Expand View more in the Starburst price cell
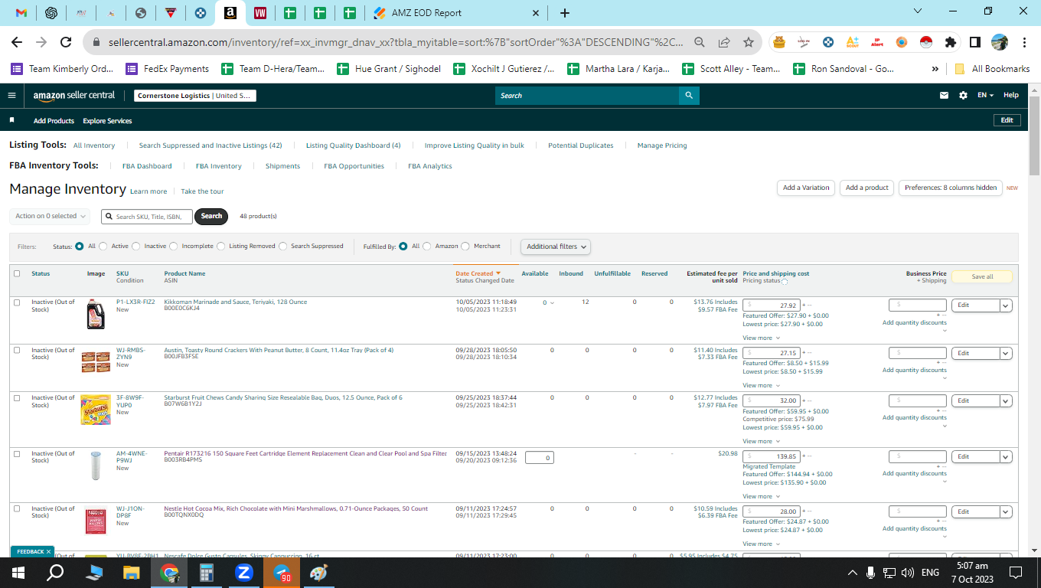Image resolution: width=1041 pixels, height=588 pixels. tap(761, 441)
